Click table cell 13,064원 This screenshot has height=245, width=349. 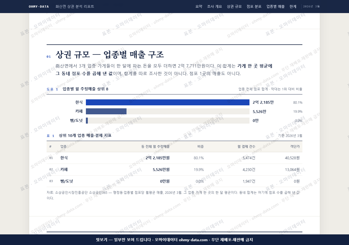coord(292,170)
